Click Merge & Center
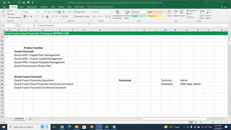Screen dimensions: 231x130 (x=82, y=16)
